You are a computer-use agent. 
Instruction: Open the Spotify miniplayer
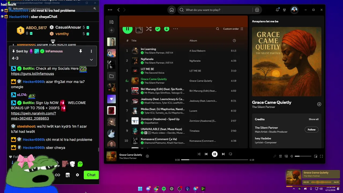316,156
